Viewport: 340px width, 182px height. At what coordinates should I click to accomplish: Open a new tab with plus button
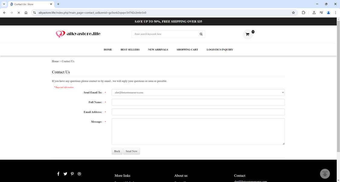58,4
